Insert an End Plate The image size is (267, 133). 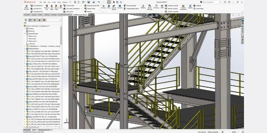point(52,7)
